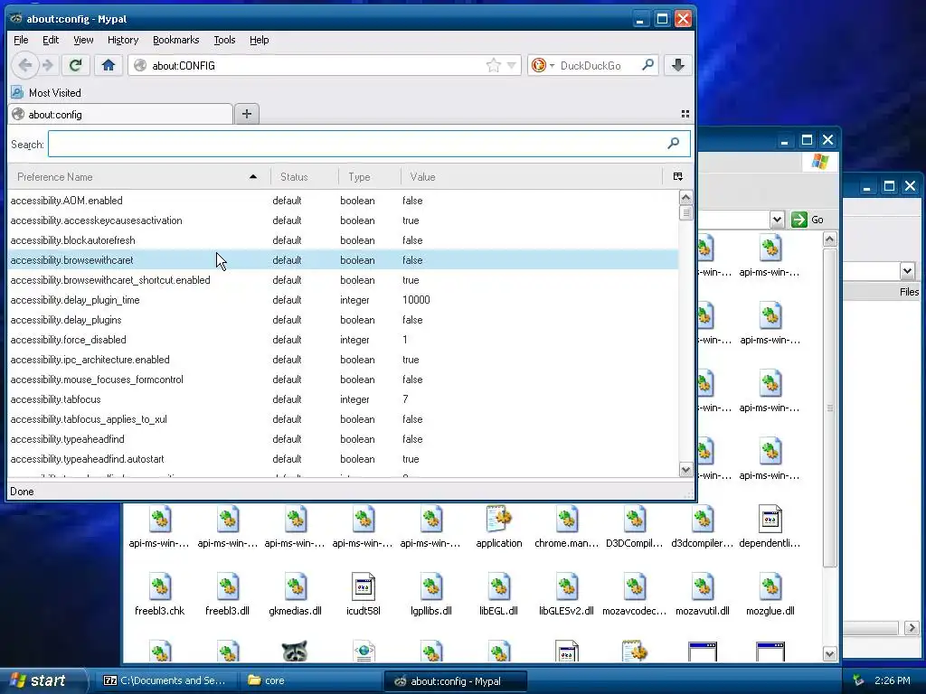Sort by Type column header

(x=370, y=176)
